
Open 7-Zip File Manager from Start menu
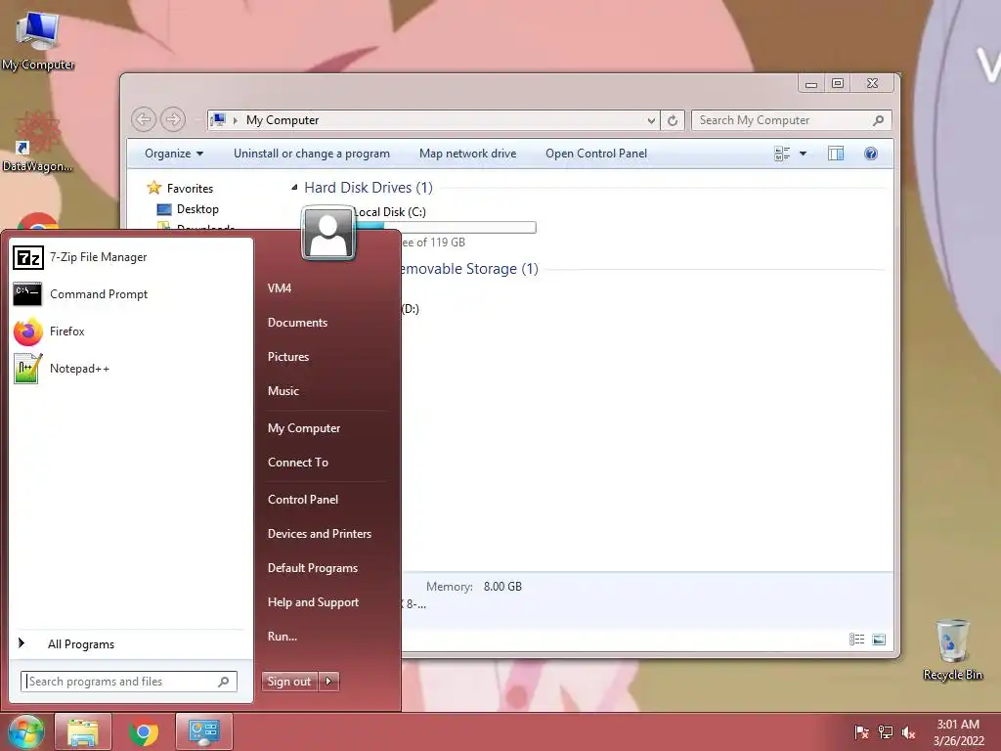(x=80, y=257)
